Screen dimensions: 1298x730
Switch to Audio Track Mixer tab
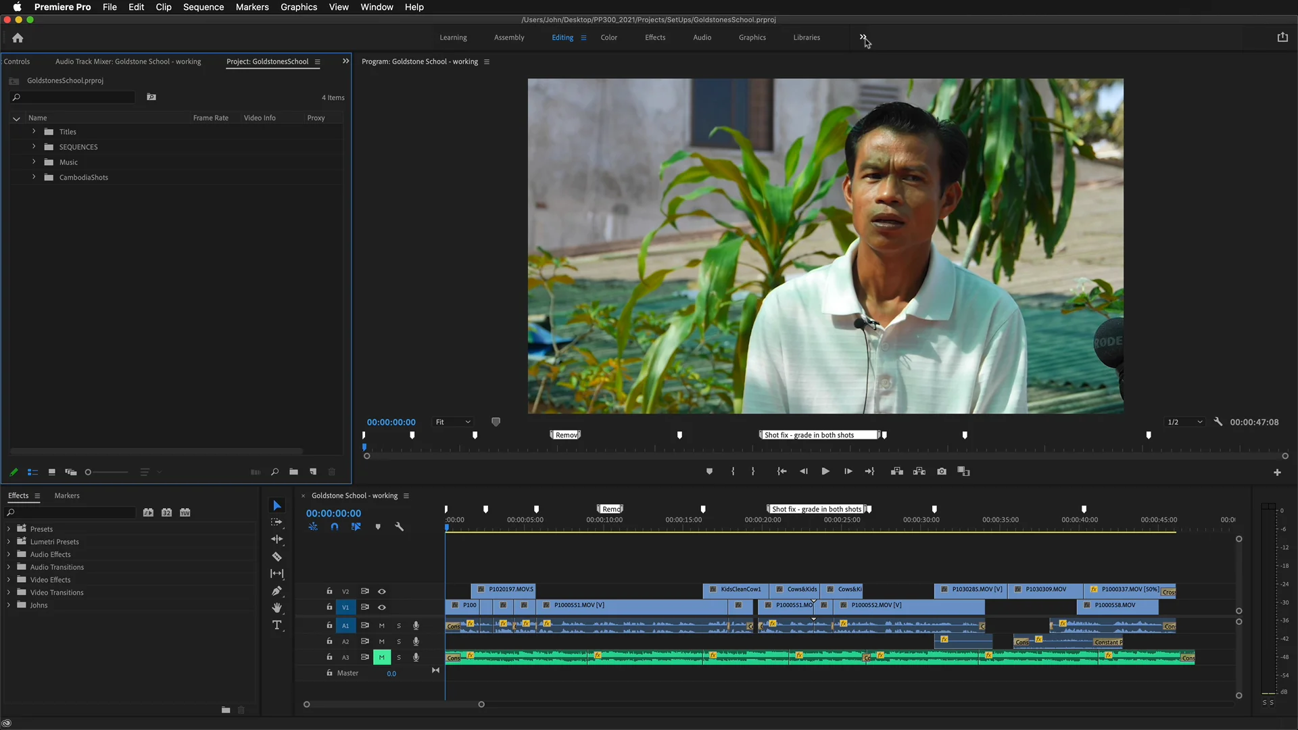point(128,62)
